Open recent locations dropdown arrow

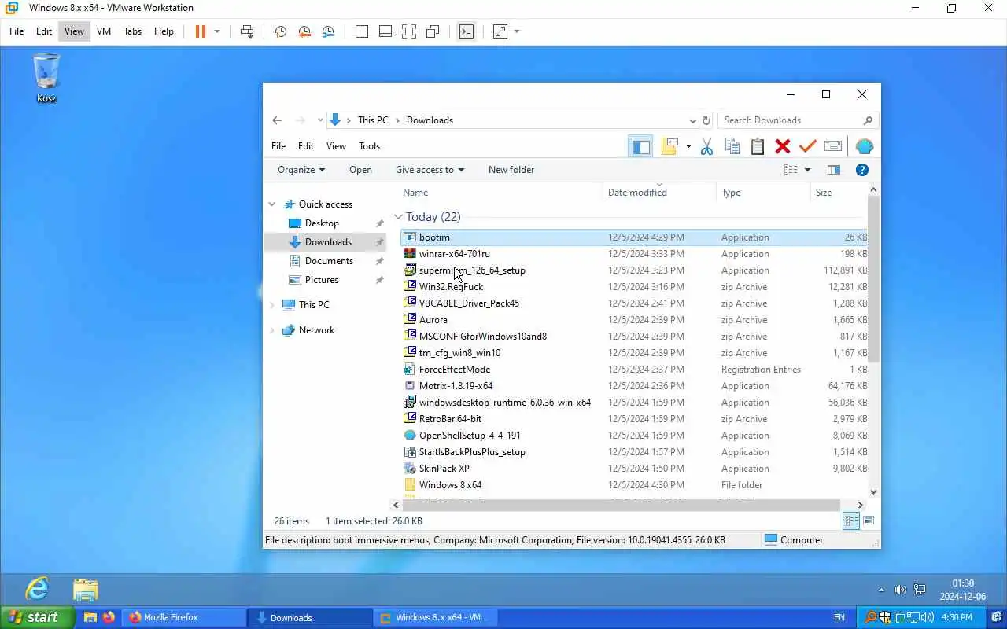320,120
